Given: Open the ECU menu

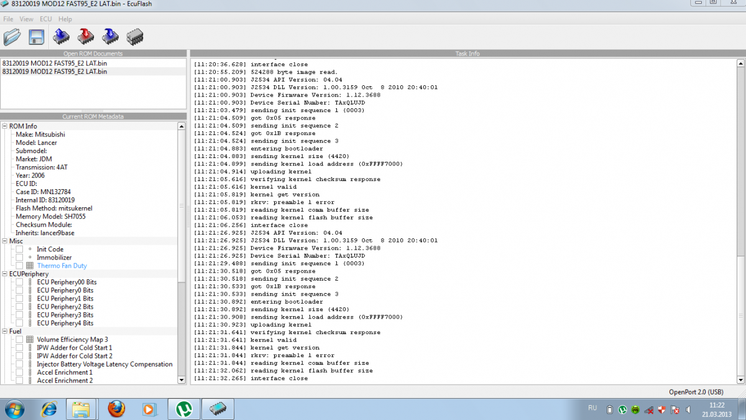Looking at the screenshot, I should [45, 19].
